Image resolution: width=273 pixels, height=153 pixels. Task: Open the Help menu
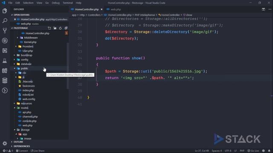pos(78,3)
